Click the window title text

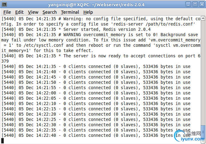point(96,5)
